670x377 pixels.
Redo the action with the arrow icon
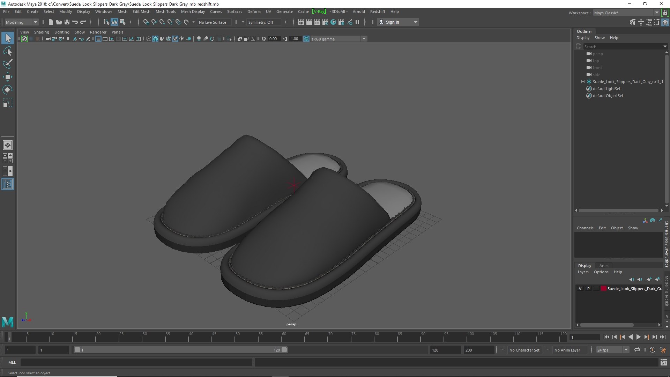[x=83, y=22]
